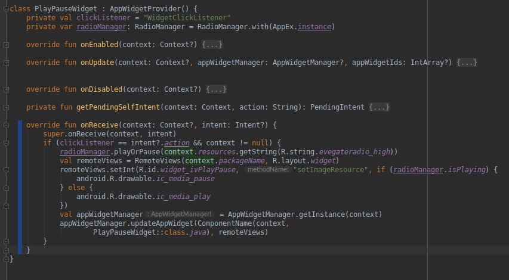
Task: Expand the onUpdate function via gutter plus marker
Action: [6, 63]
